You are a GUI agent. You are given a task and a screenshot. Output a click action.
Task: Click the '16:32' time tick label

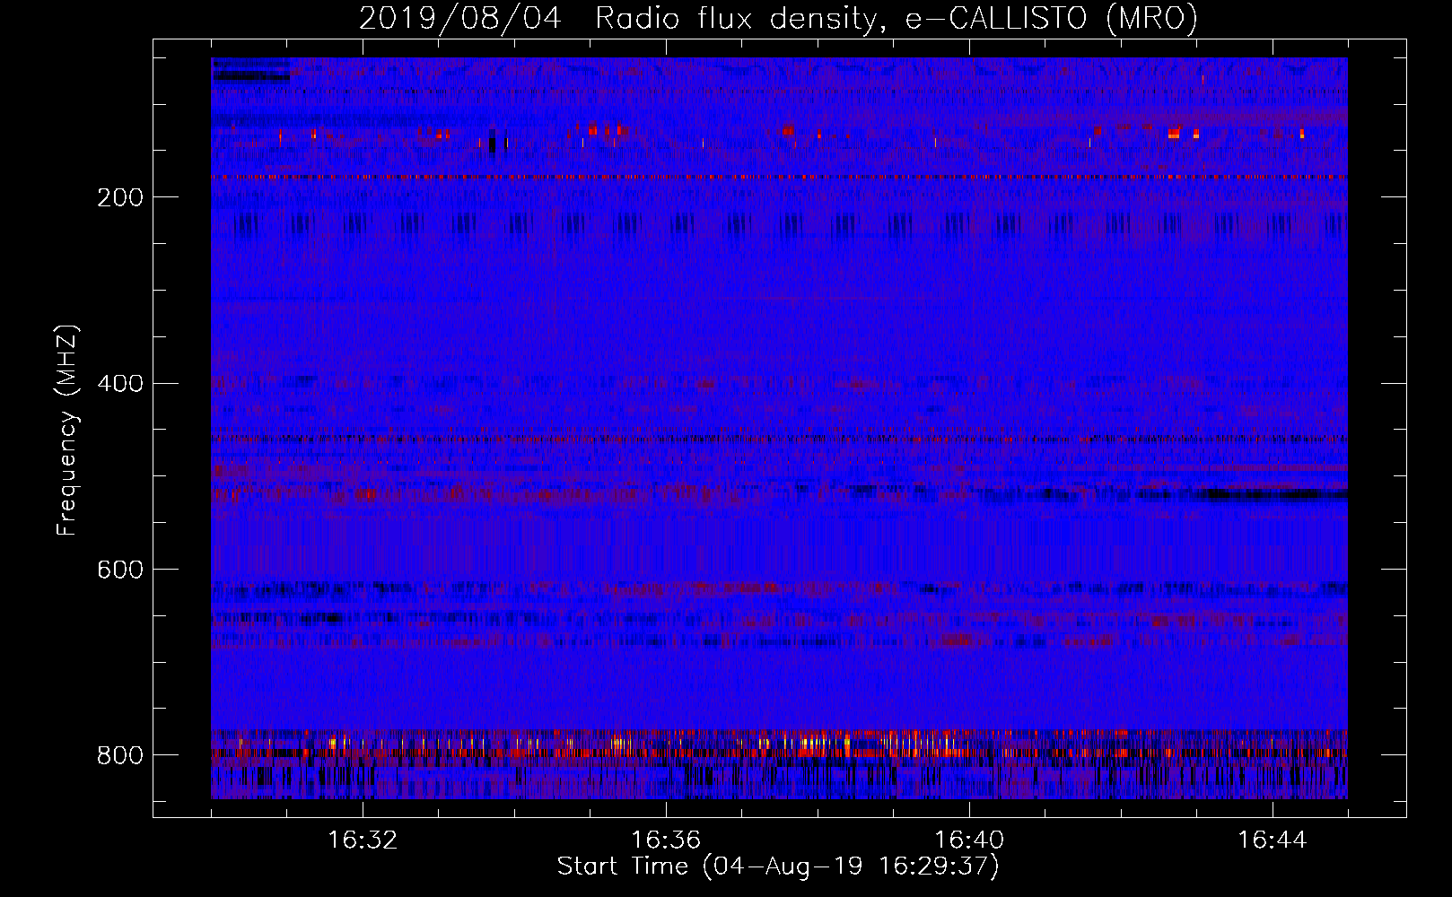point(363,840)
